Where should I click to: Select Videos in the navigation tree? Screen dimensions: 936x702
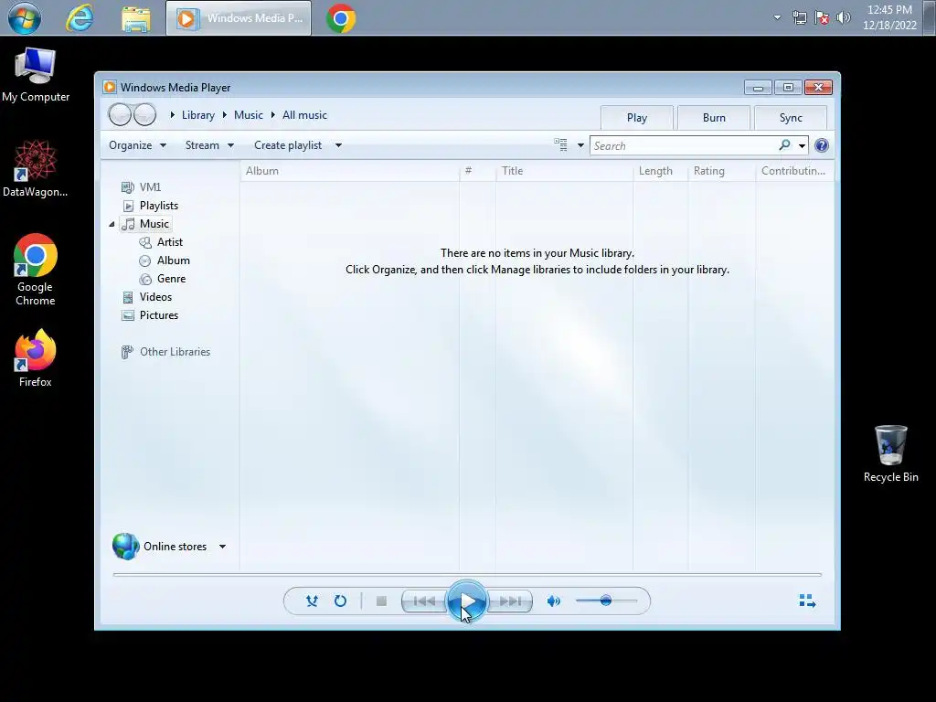[x=146, y=297]
